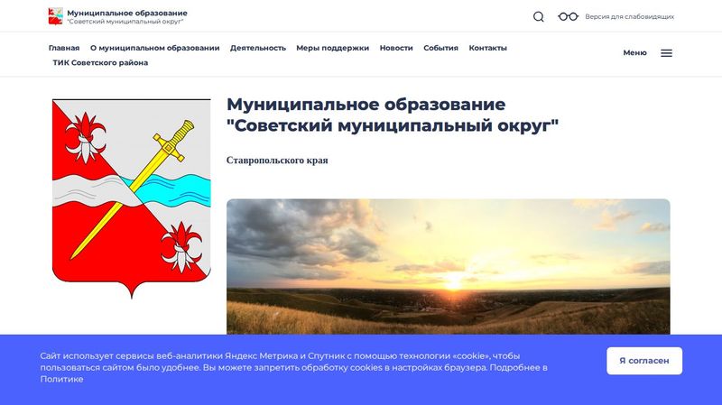Open 'О муниципальном образовании' section

[154, 48]
